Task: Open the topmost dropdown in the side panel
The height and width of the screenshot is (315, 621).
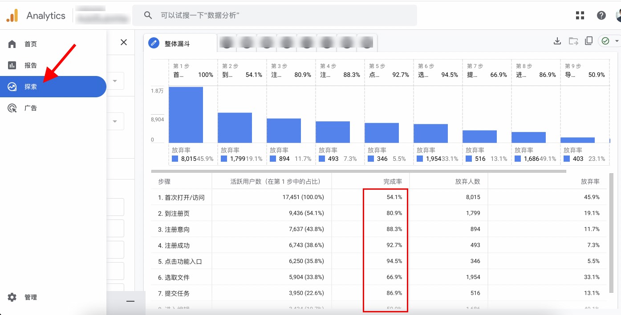Action: (115, 81)
